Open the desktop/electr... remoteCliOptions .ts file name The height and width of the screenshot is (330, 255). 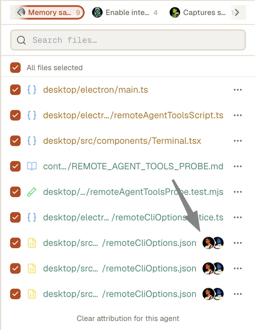(133, 217)
